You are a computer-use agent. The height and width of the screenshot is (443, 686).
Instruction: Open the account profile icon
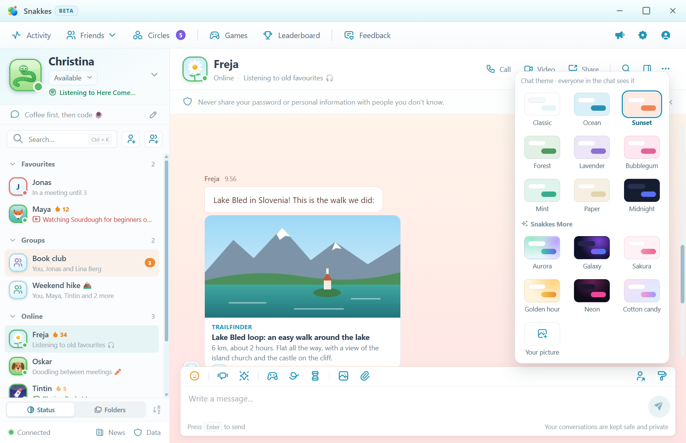[x=666, y=35]
